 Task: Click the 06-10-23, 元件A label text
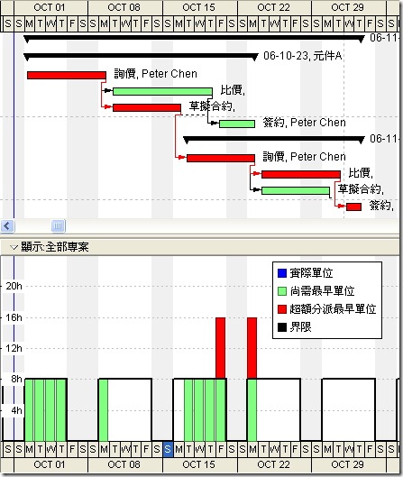pyautogui.click(x=303, y=56)
